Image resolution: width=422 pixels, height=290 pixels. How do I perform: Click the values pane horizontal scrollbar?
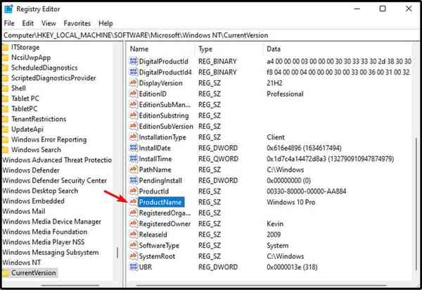pyautogui.click(x=261, y=285)
